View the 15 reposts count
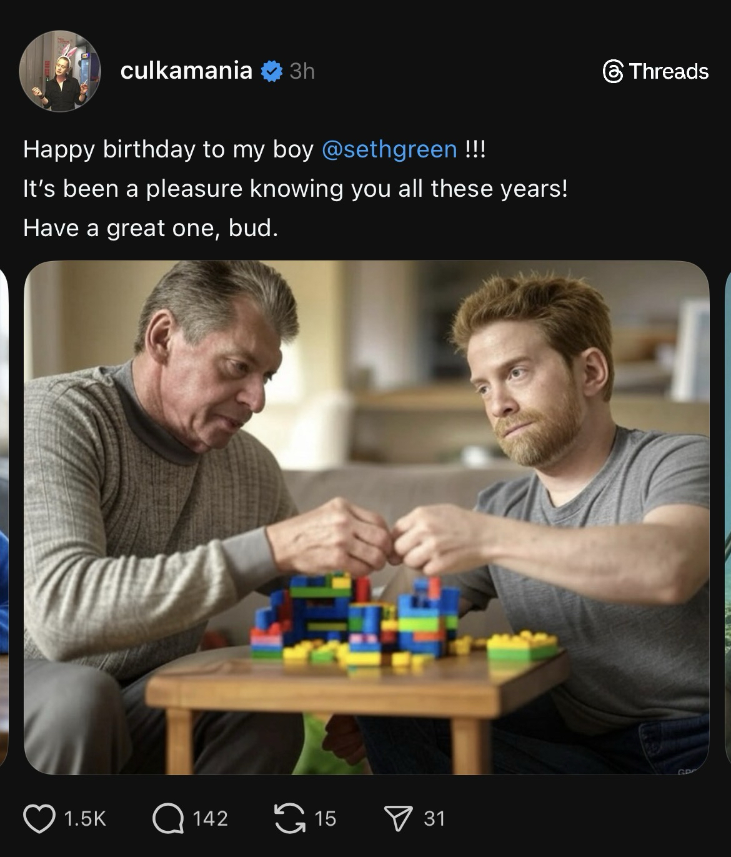Image resolution: width=731 pixels, height=857 pixels. tap(325, 818)
